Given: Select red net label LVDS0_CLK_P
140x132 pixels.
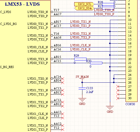Looking at the screenshot, I should coord(81,49).
